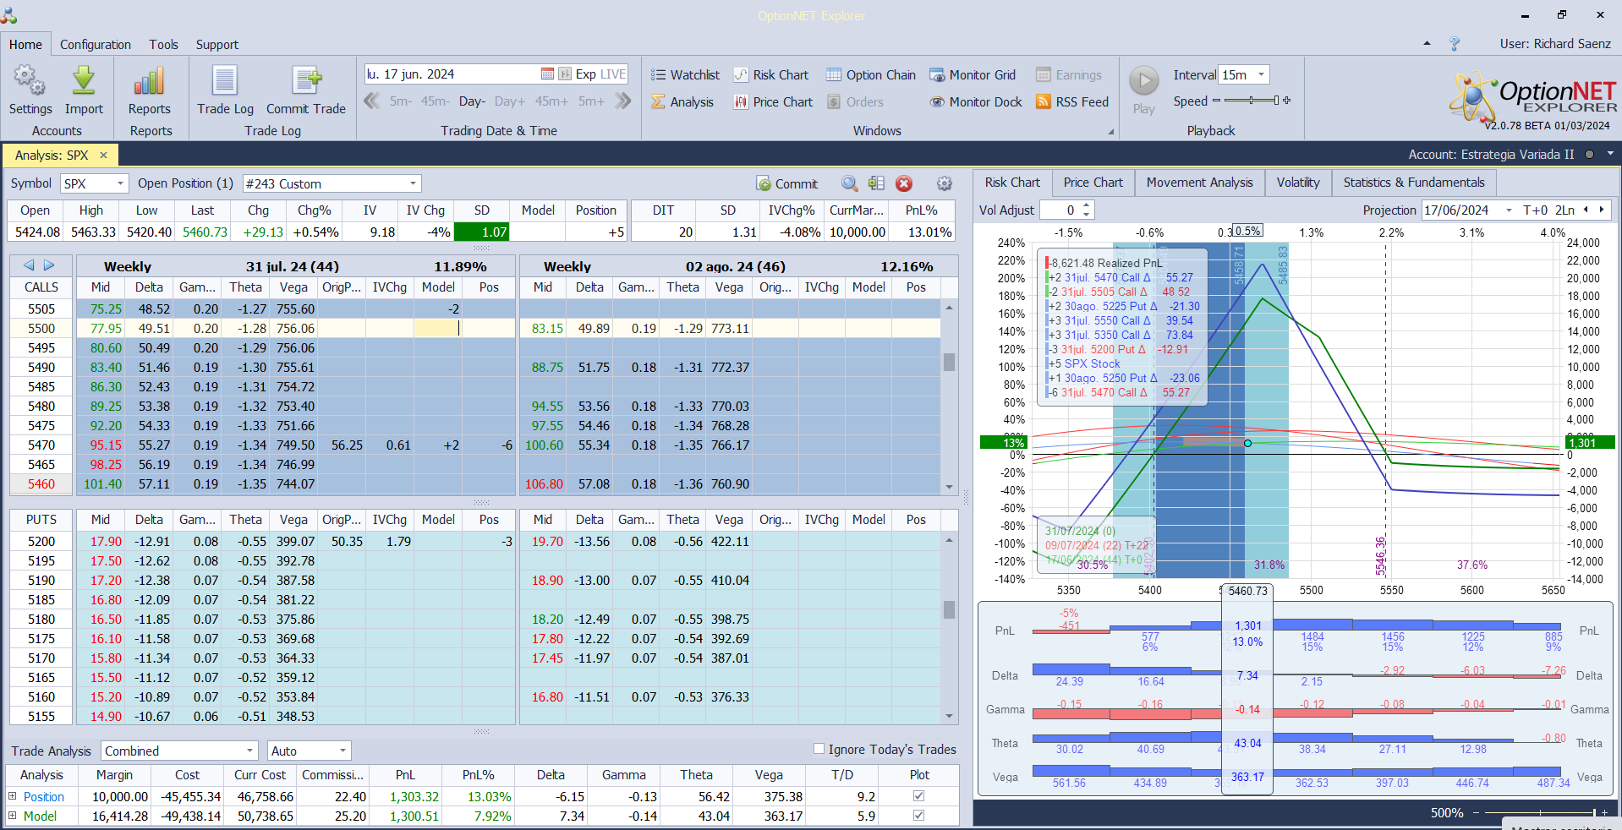Open the Watchlist window
Viewport: 1622px width, 830px height.
coord(685,75)
